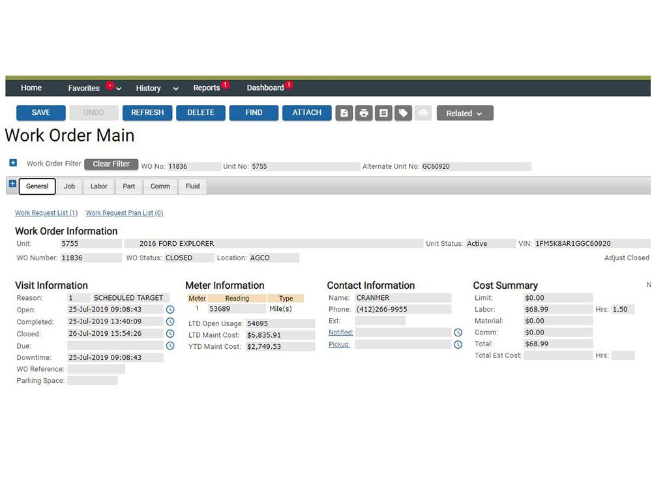Switch to the Fluid tab

click(x=192, y=186)
